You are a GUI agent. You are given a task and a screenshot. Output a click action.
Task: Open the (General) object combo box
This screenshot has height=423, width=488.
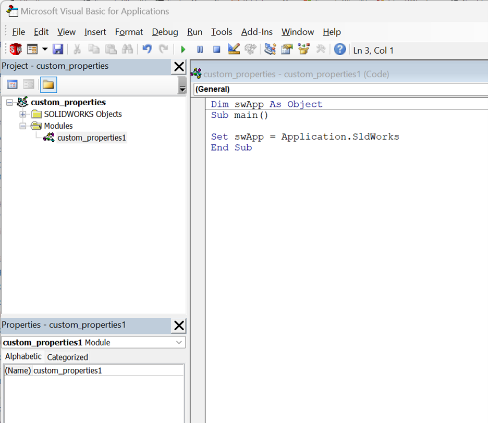(x=340, y=89)
